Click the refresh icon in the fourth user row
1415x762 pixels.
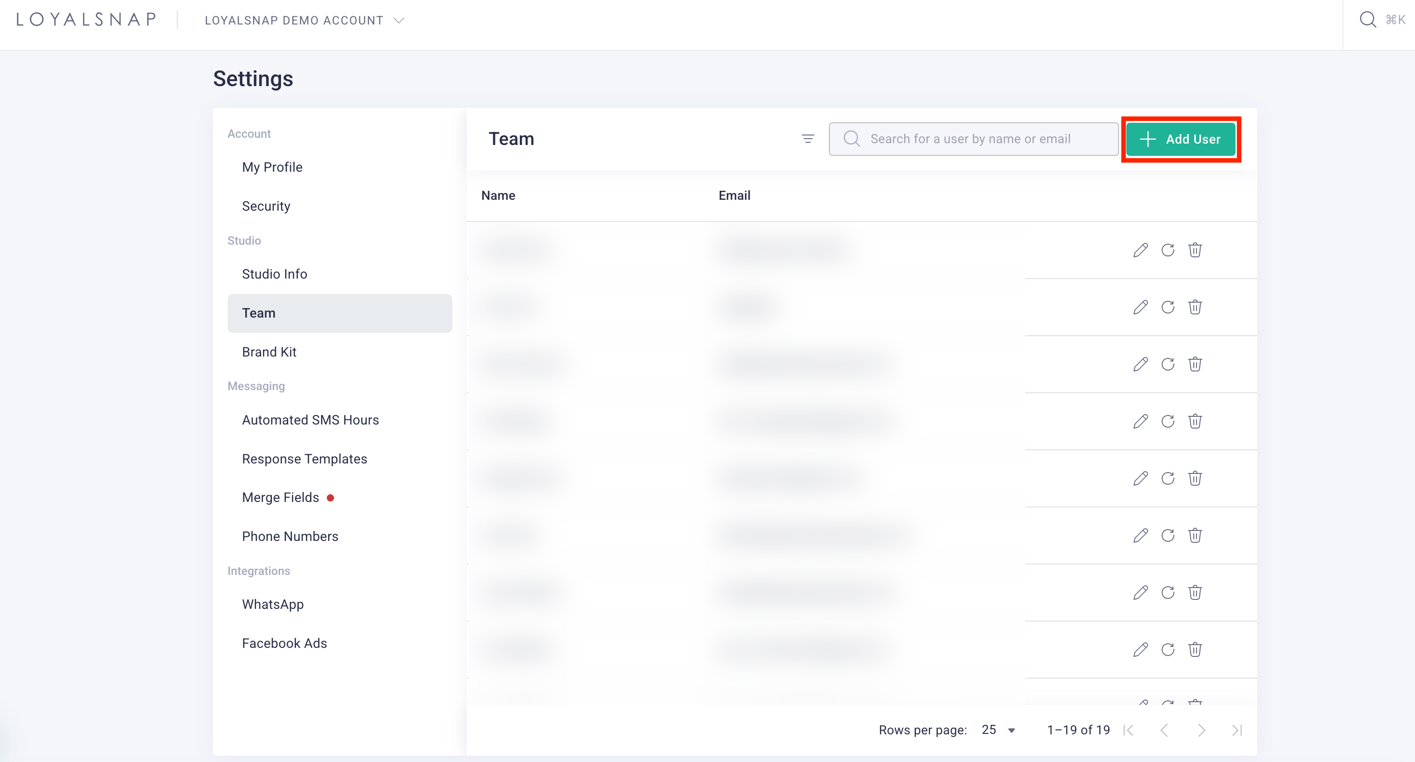point(1168,422)
